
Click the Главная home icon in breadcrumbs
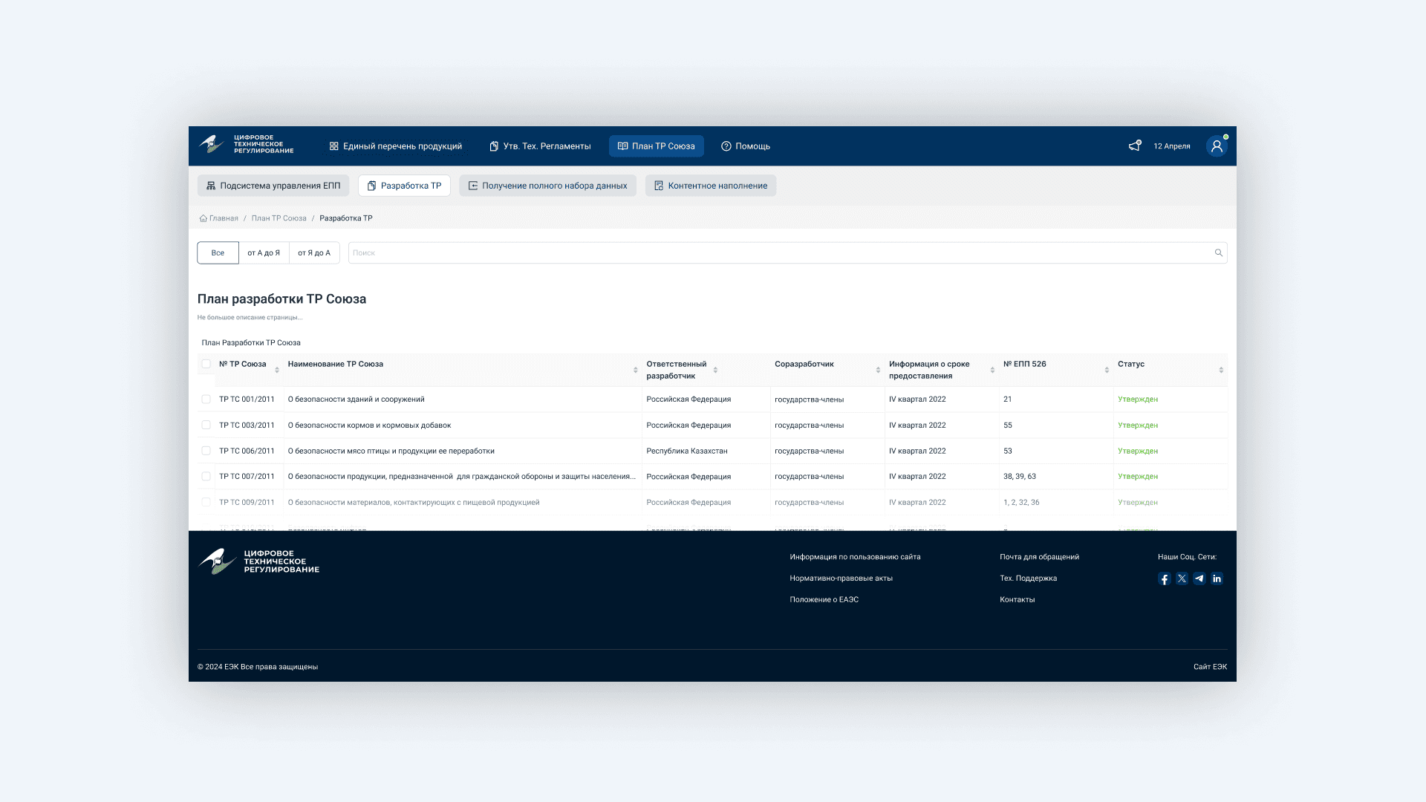point(203,218)
